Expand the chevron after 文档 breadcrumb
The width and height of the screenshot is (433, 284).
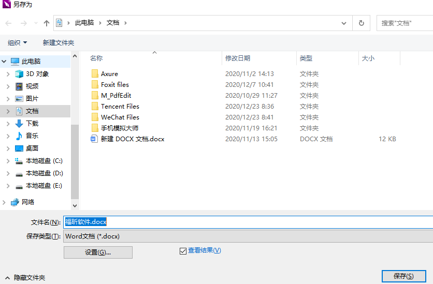pos(125,23)
